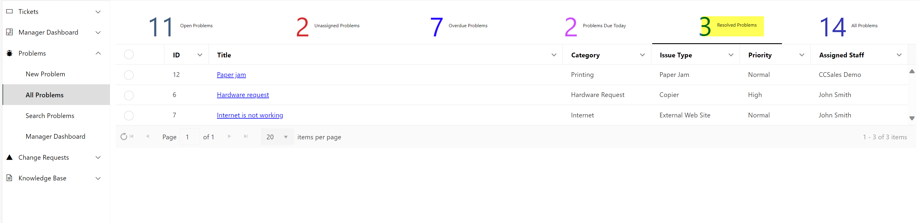Image resolution: width=920 pixels, height=223 pixels.
Task: Click the Problems bug icon
Action: (10, 53)
